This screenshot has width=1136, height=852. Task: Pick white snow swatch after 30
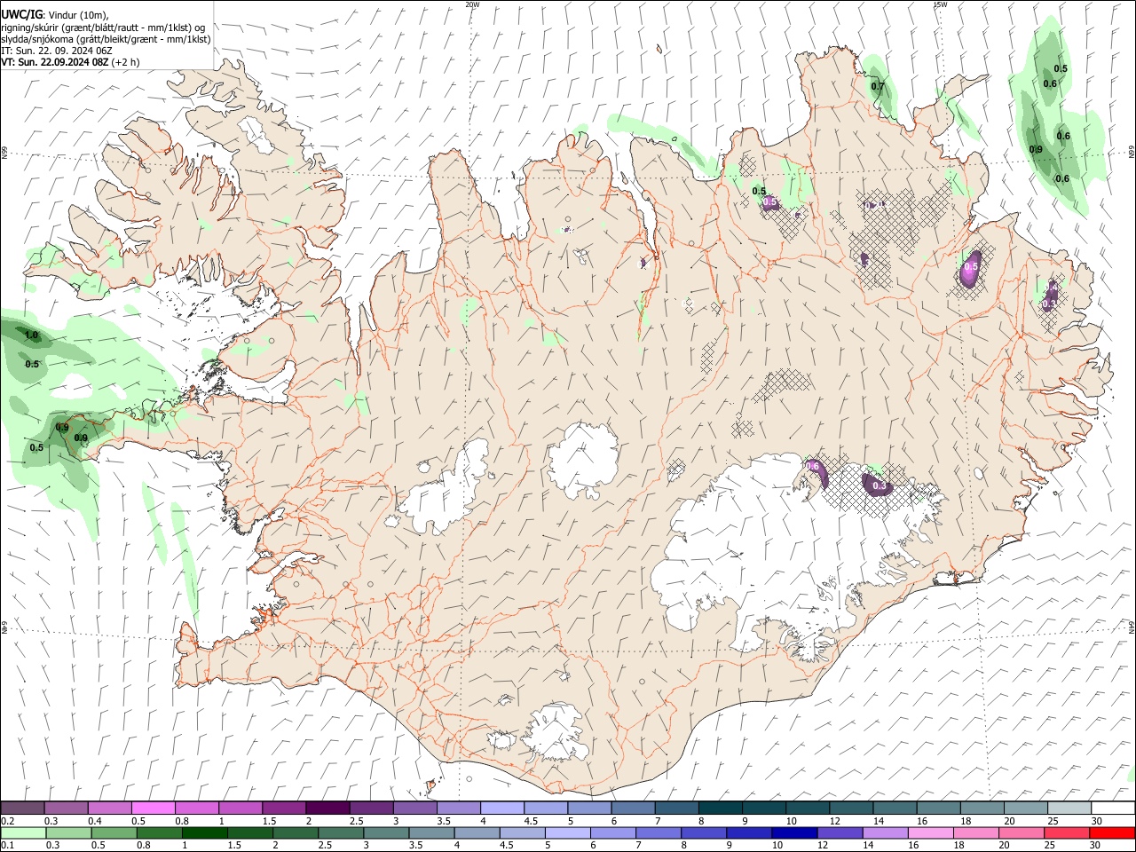coord(1113,809)
